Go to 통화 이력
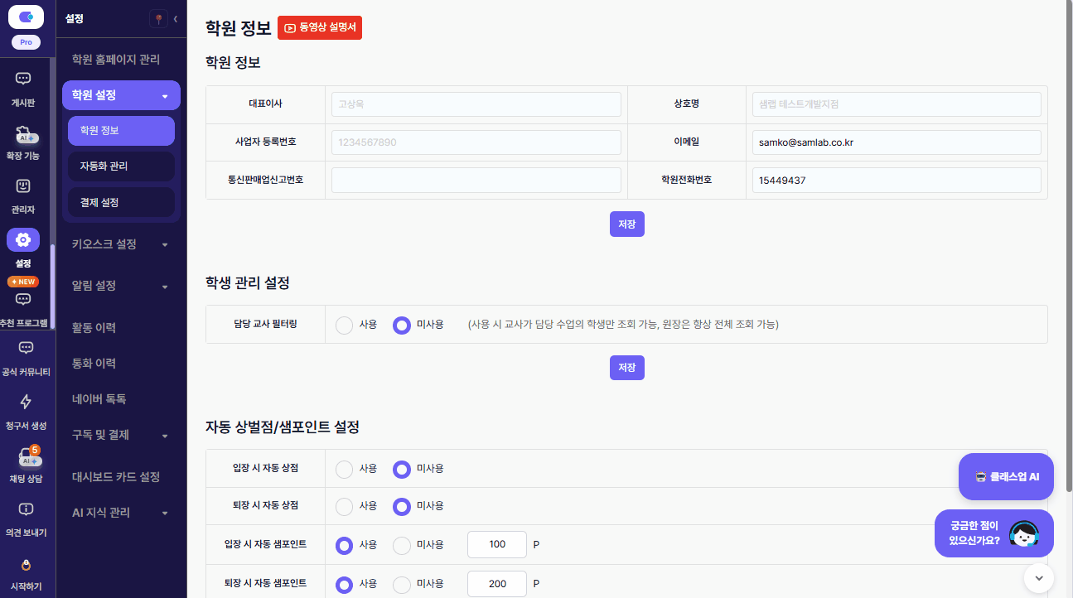1073x598 pixels. [94, 364]
